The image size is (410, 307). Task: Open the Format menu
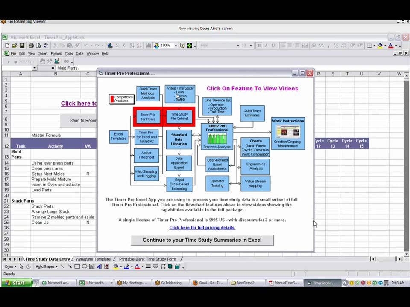pyautogui.click(x=56, y=54)
